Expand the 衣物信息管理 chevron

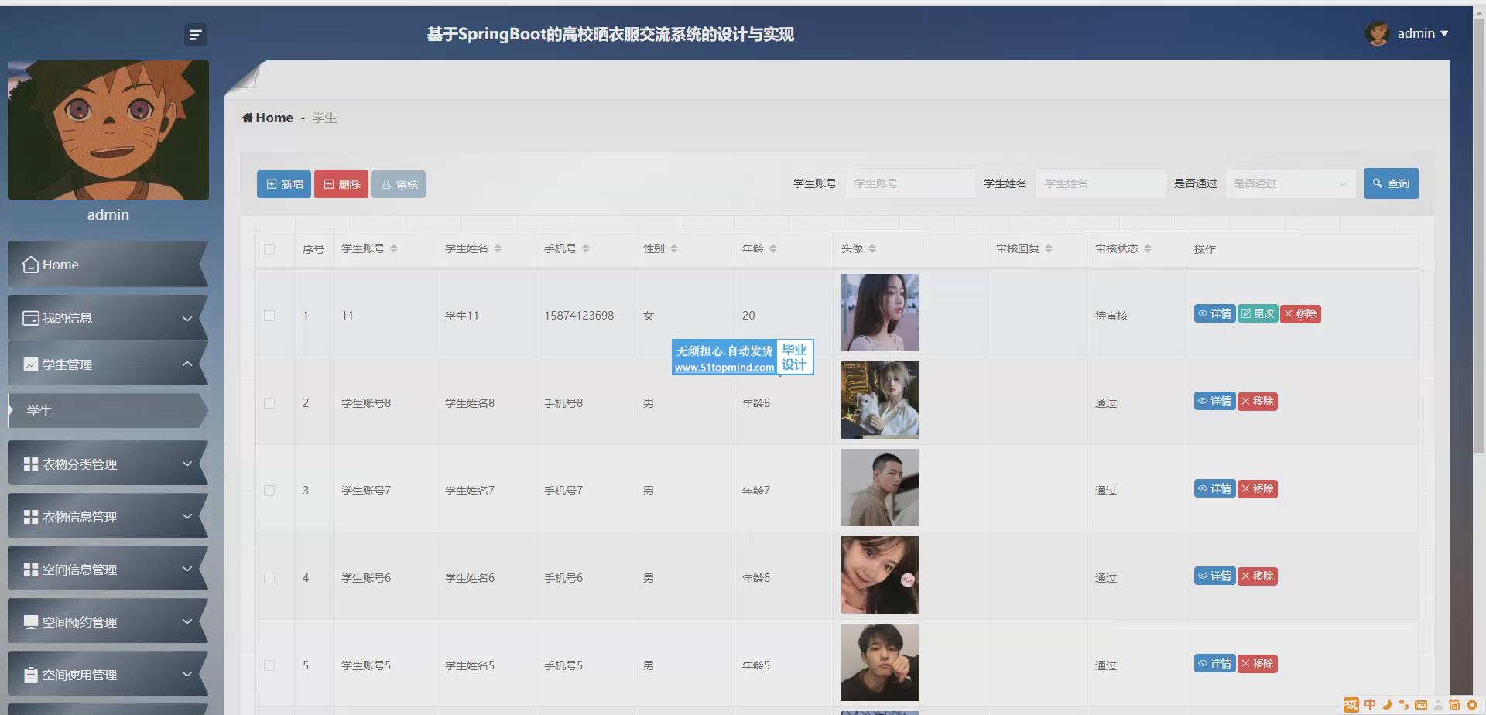pyautogui.click(x=187, y=516)
